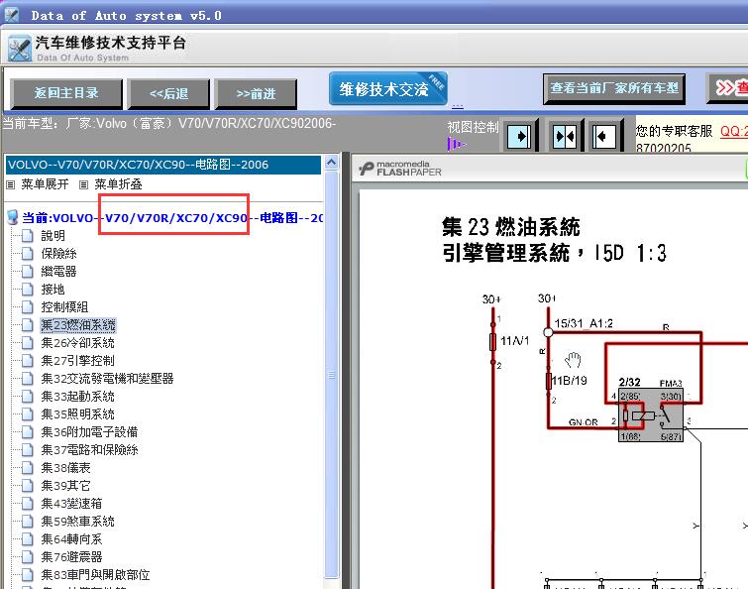Open 集43變速箱 in the tree

[71, 504]
